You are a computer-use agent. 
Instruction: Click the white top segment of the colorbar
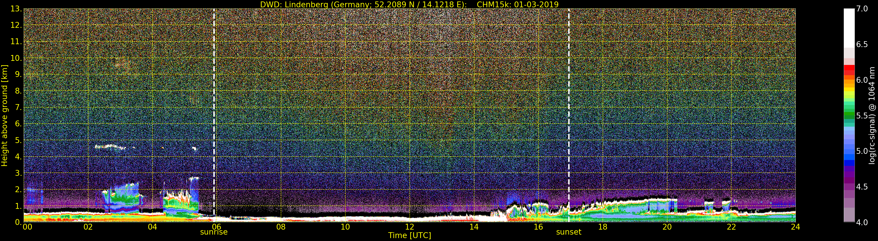(x=849, y=28)
